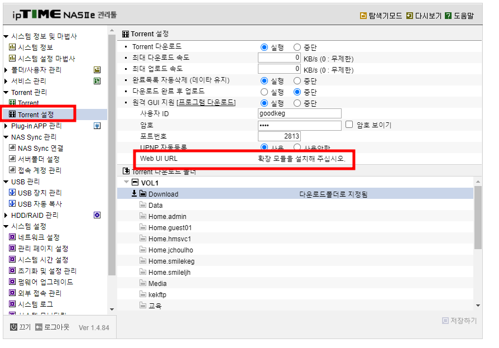The width and height of the screenshot is (499, 348).
Task: Click the 포트번호 input field
Action: (279, 136)
